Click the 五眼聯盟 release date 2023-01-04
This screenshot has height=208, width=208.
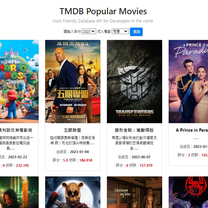pos(79,152)
